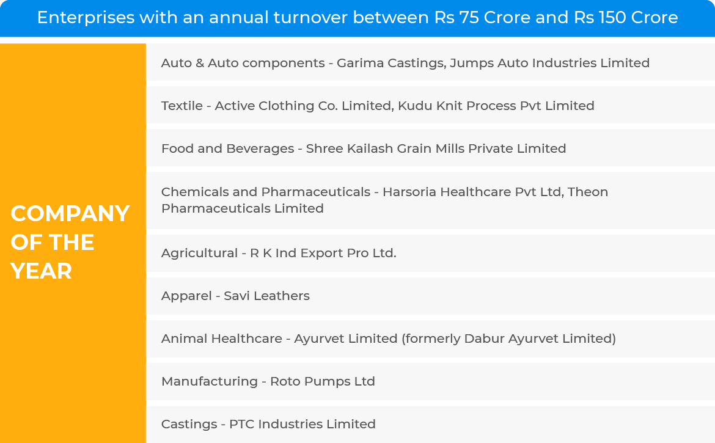The image size is (715, 443).
Task: Click the Apparel Savi Leathers row
Action: pyautogui.click(x=430, y=296)
